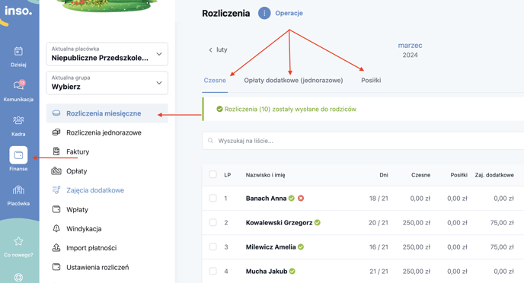The width and height of the screenshot is (524, 283).
Task: Click green check next to Milewicz Amelia
Action: [x=301, y=247]
